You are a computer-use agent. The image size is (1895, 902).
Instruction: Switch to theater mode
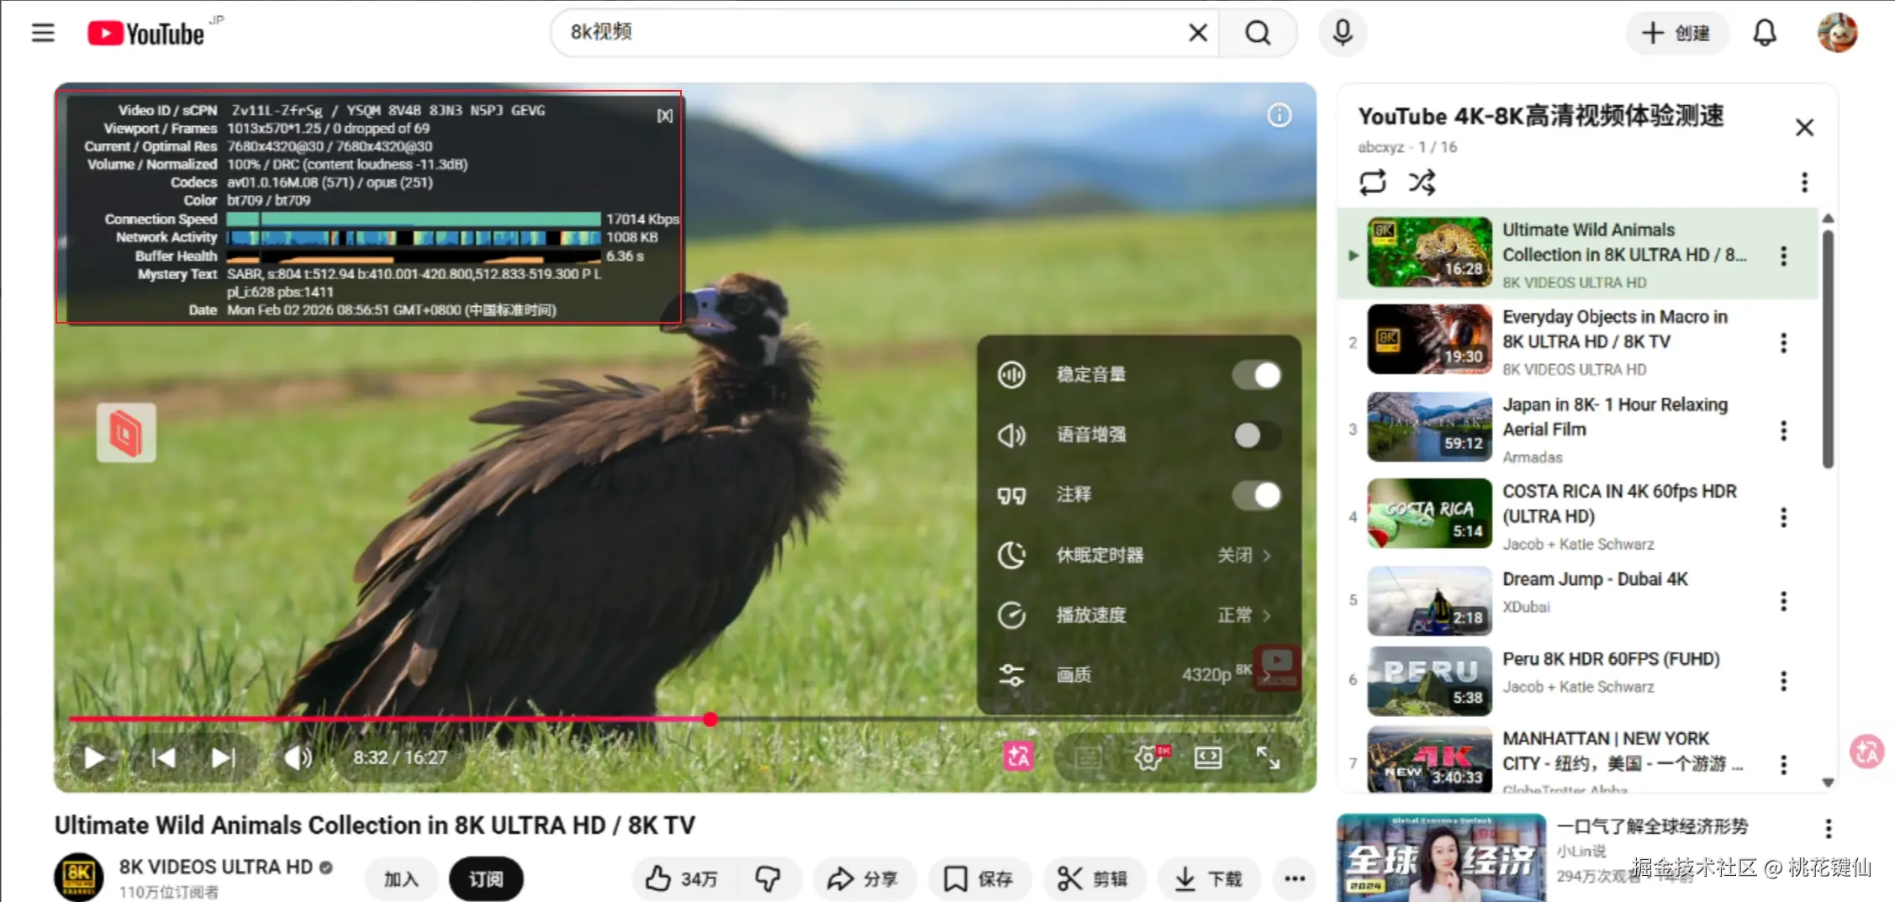pos(1208,757)
